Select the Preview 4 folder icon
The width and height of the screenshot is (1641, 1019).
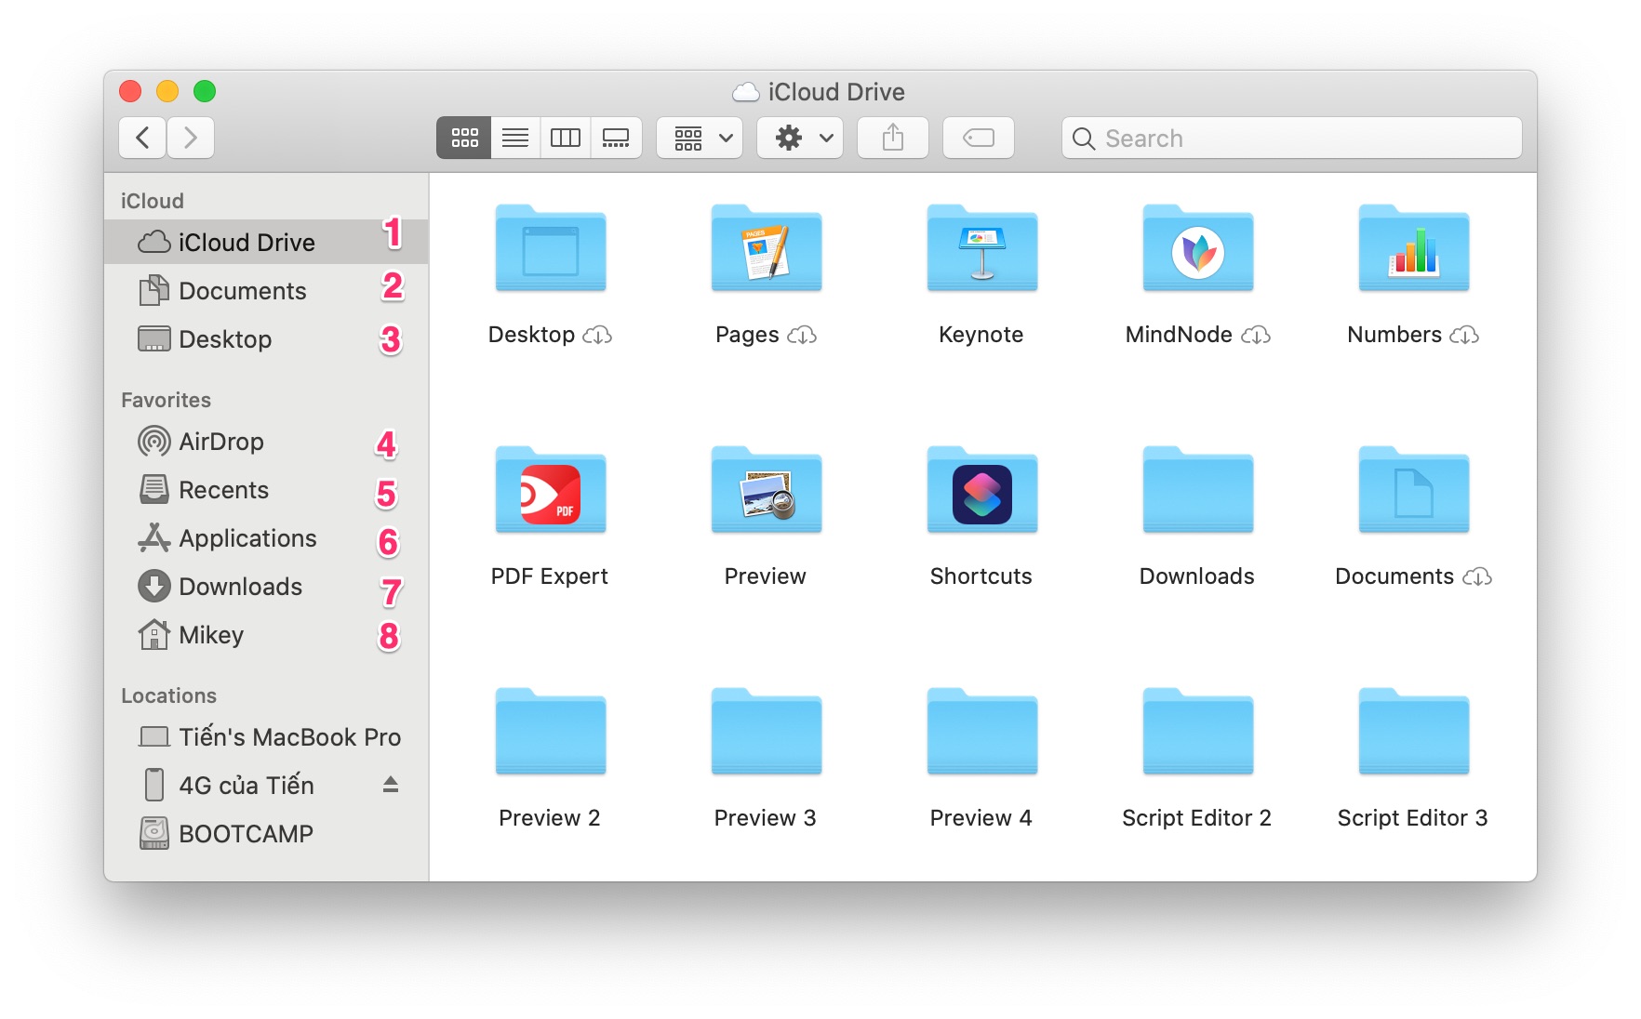tap(982, 732)
